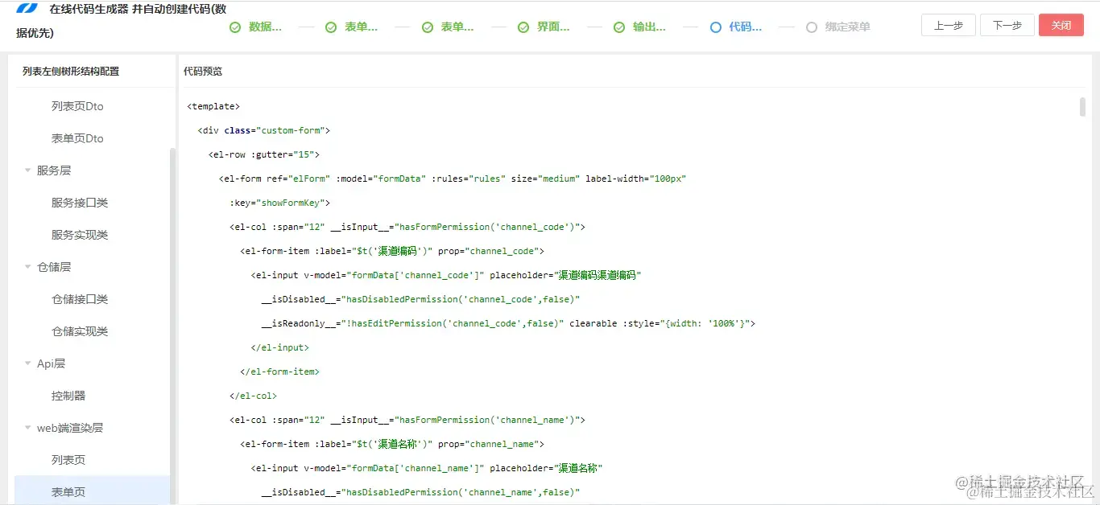
Task: Click the blue logo icon top-left
Action: click(x=27, y=8)
